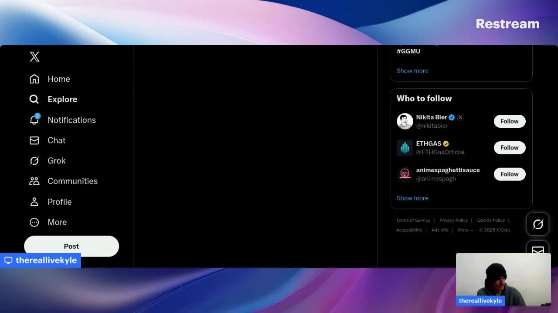The height and width of the screenshot is (313, 558).
Task: Click X affiliate badge beside Nikita Bier
Action: [460, 117]
